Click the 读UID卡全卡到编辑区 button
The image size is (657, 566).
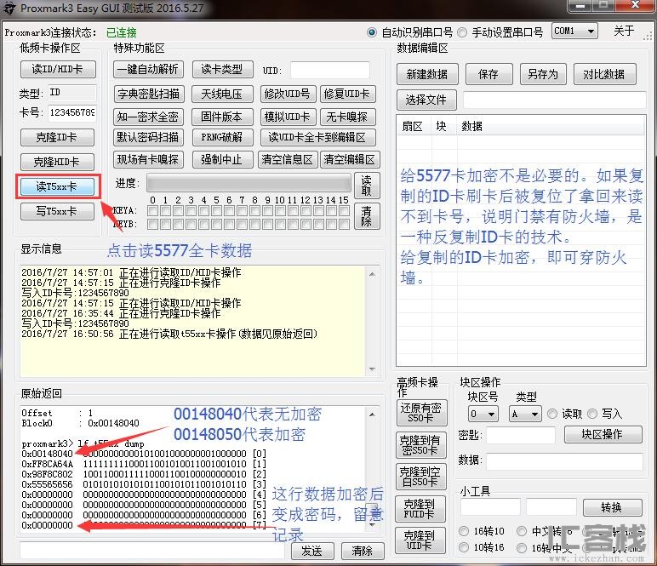coord(317,137)
